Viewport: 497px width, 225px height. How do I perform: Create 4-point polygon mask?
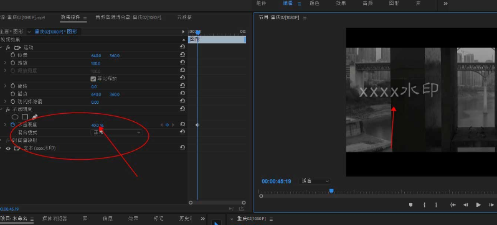tap(25, 117)
